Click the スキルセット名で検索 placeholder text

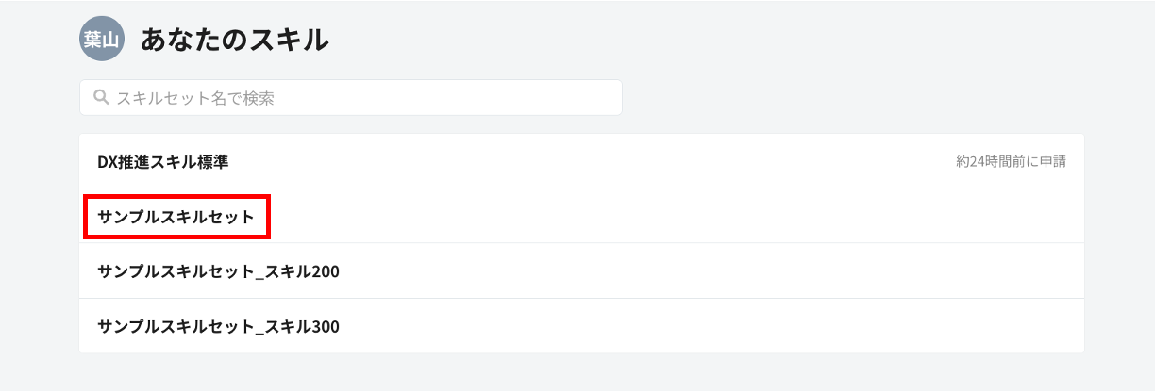[x=195, y=97]
